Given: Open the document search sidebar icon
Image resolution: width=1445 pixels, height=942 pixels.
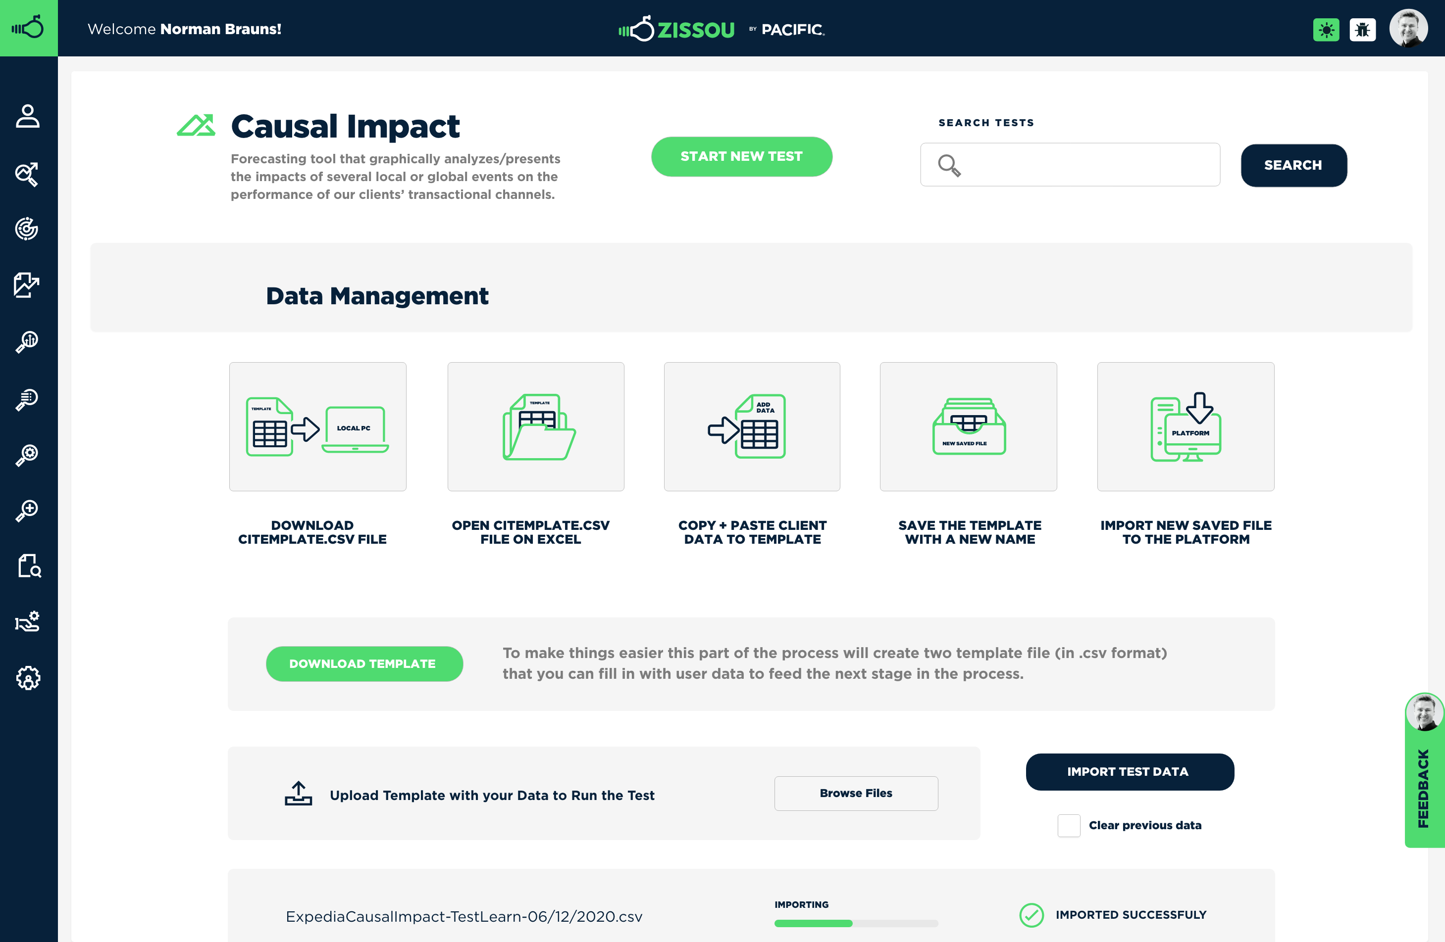Looking at the screenshot, I should tap(29, 565).
